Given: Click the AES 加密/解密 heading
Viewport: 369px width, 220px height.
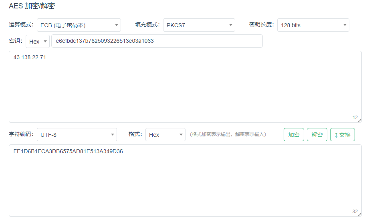Looking at the screenshot, I should coord(32,6).
